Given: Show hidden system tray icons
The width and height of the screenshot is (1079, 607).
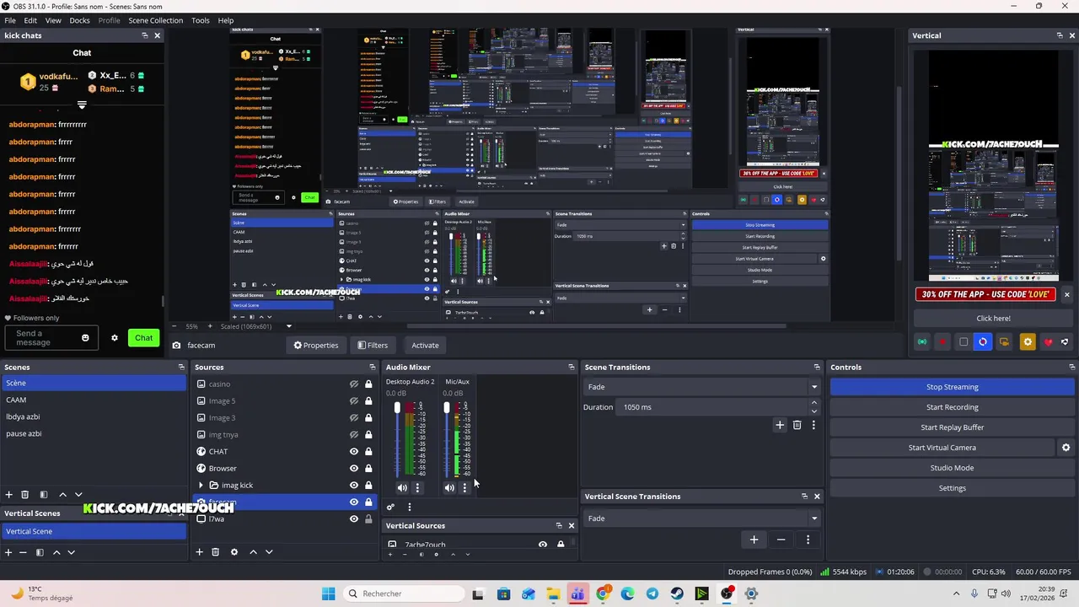Looking at the screenshot, I should (x=956, y=594).
